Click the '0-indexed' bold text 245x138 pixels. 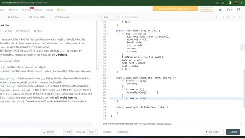(x=61, y=54)
